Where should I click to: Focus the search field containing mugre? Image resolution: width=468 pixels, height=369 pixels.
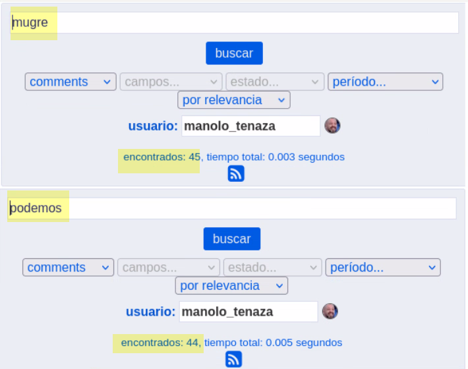[235, 22]
